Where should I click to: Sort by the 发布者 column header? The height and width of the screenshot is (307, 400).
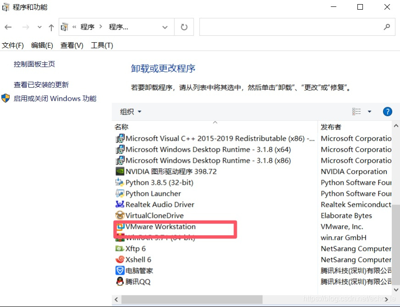(x=331, y=127)
